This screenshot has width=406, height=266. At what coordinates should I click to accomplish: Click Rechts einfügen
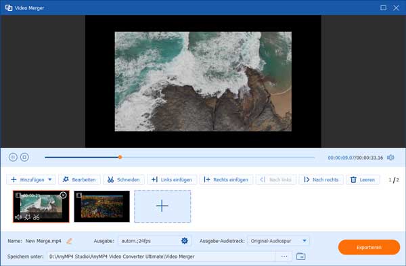(226, 179)
